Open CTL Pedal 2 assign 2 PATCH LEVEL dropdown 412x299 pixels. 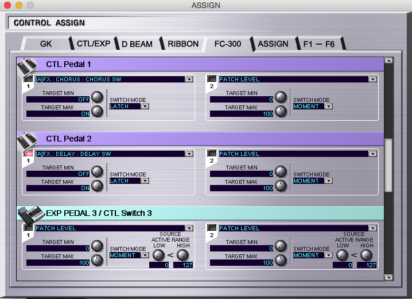(x=372, y=154)
